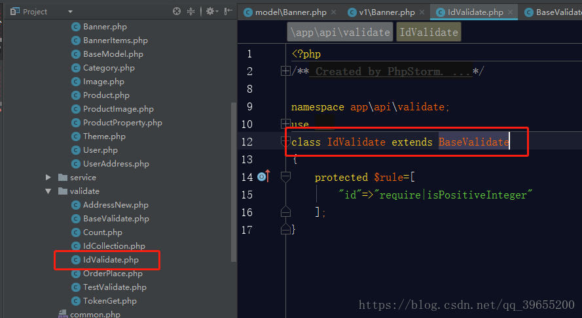Close the v1\Banner.php tab
Image resolution: width=582 pixels, height=318 pixels.
422,12
